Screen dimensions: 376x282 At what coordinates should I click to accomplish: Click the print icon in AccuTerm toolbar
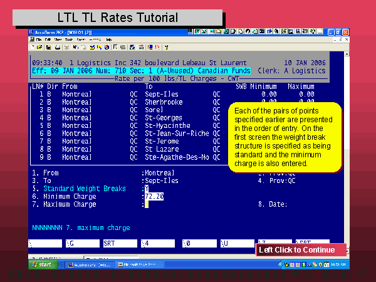click(57, 47)
